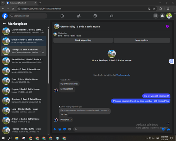Show hidden system tray icons chevron

[147, 138]
